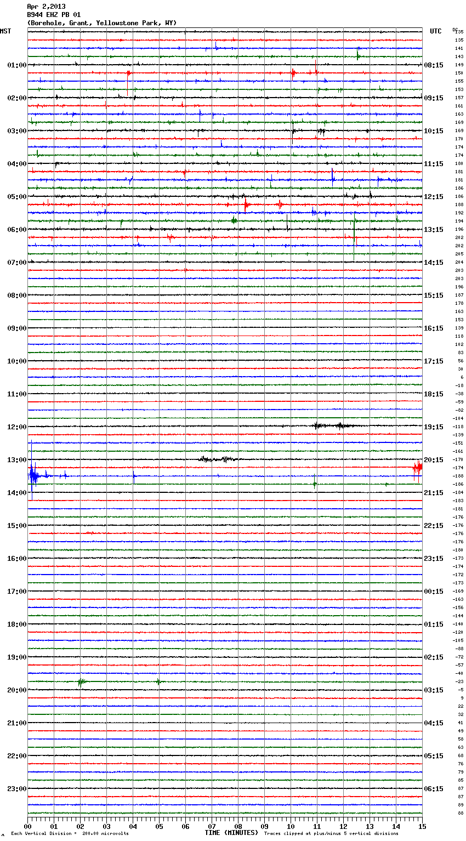The height and width of the screenshot is (841, 466).
Task: Select the 17:00 MST time label
Action: pos(17,592)
